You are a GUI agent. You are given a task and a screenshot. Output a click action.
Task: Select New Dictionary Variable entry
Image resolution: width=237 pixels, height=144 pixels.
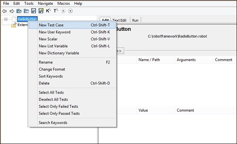point(72,53)
